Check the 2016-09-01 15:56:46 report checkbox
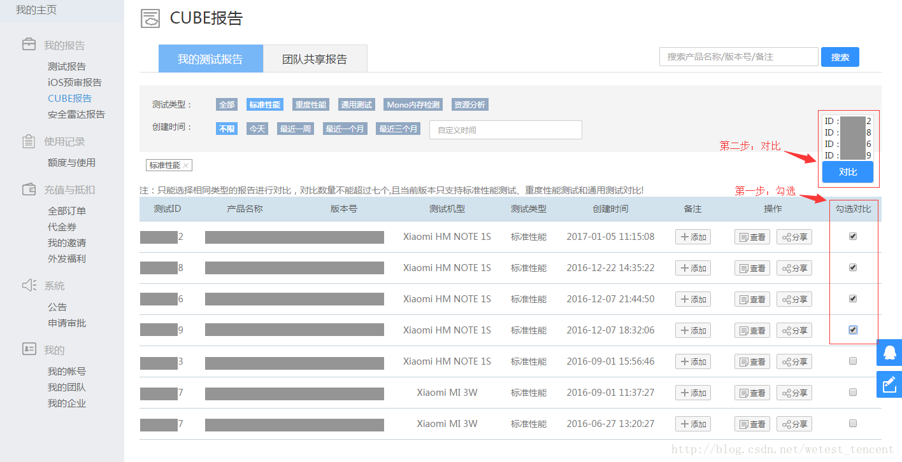Image resolution: width=902 pixels, height=462 pixels. pyautogui.click(x=853, y=361)
